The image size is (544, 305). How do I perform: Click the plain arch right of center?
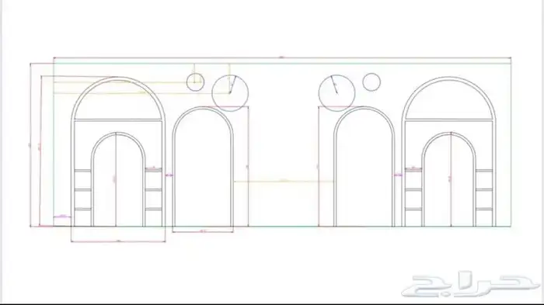pyautogui.click(x=364, y=167)
